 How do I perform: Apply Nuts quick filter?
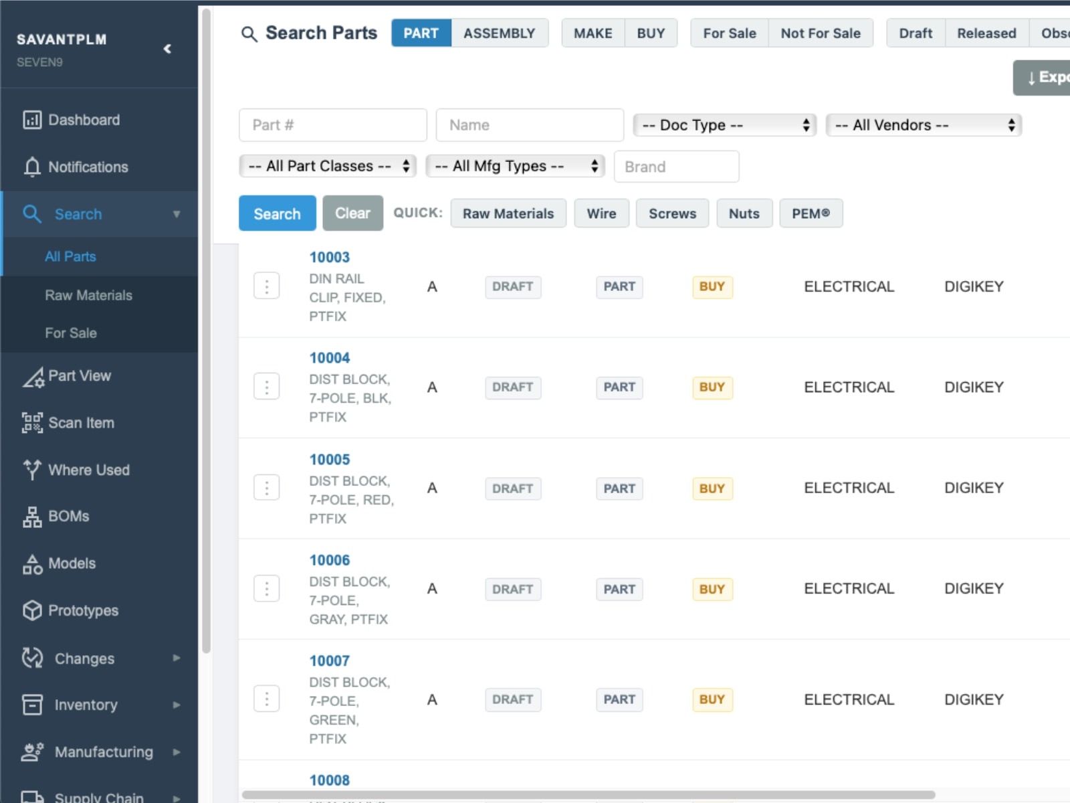[x=744, y=213]
